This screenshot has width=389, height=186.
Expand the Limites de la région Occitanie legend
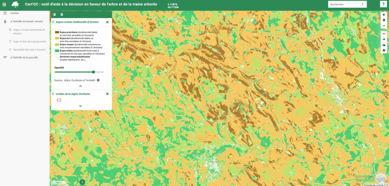click(81, 106)
